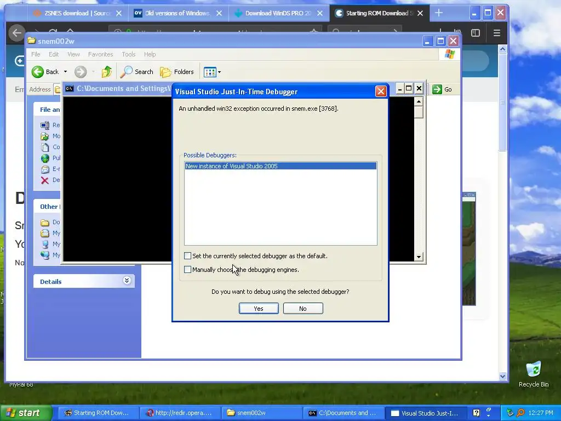Viewport: 561px width, 421px height.
Task: Click the Windows flag logo in Explorer
Action: coord(449,54)
